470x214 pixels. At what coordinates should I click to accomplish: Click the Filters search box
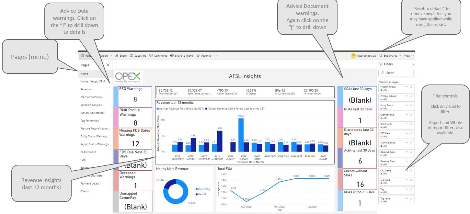(x=398, y=73)
